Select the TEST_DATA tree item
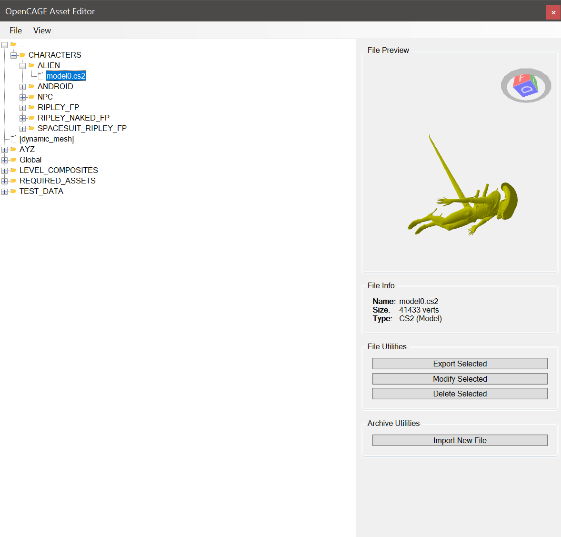Image resolution: width=561 pixels, height=537 pixels. tap(41, 191)
